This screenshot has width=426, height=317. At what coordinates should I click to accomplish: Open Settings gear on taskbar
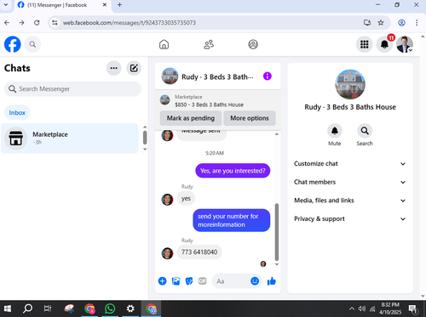(130, 309)
